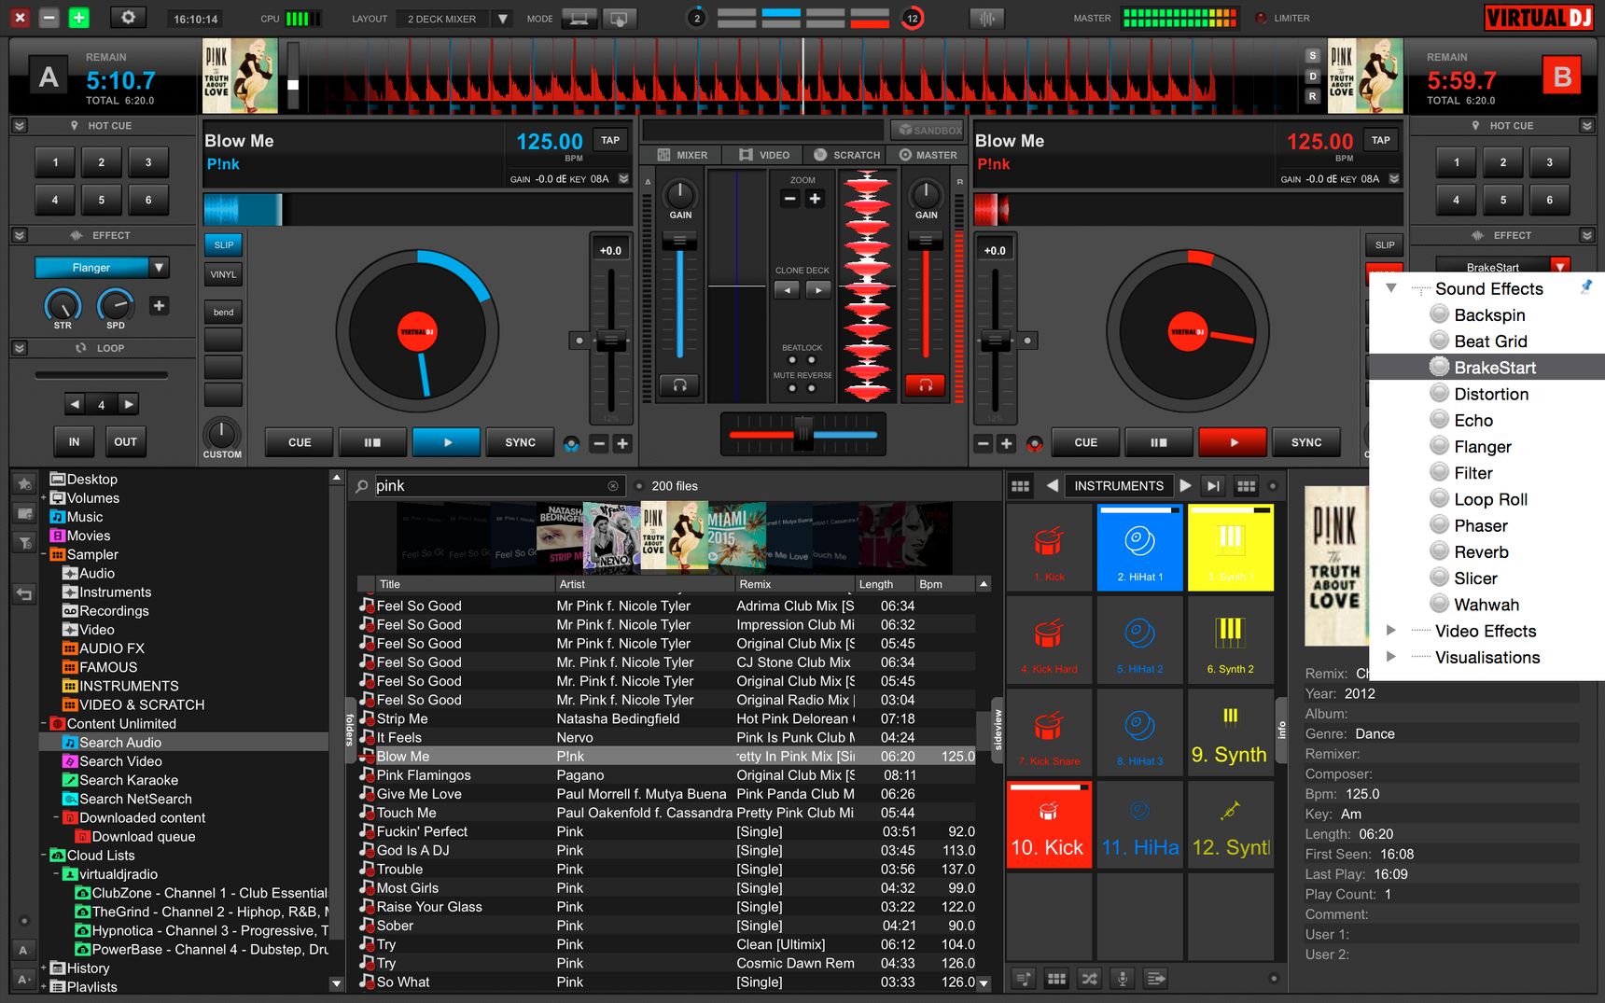Select the laptop mode icon

click(x=579, y=18)
